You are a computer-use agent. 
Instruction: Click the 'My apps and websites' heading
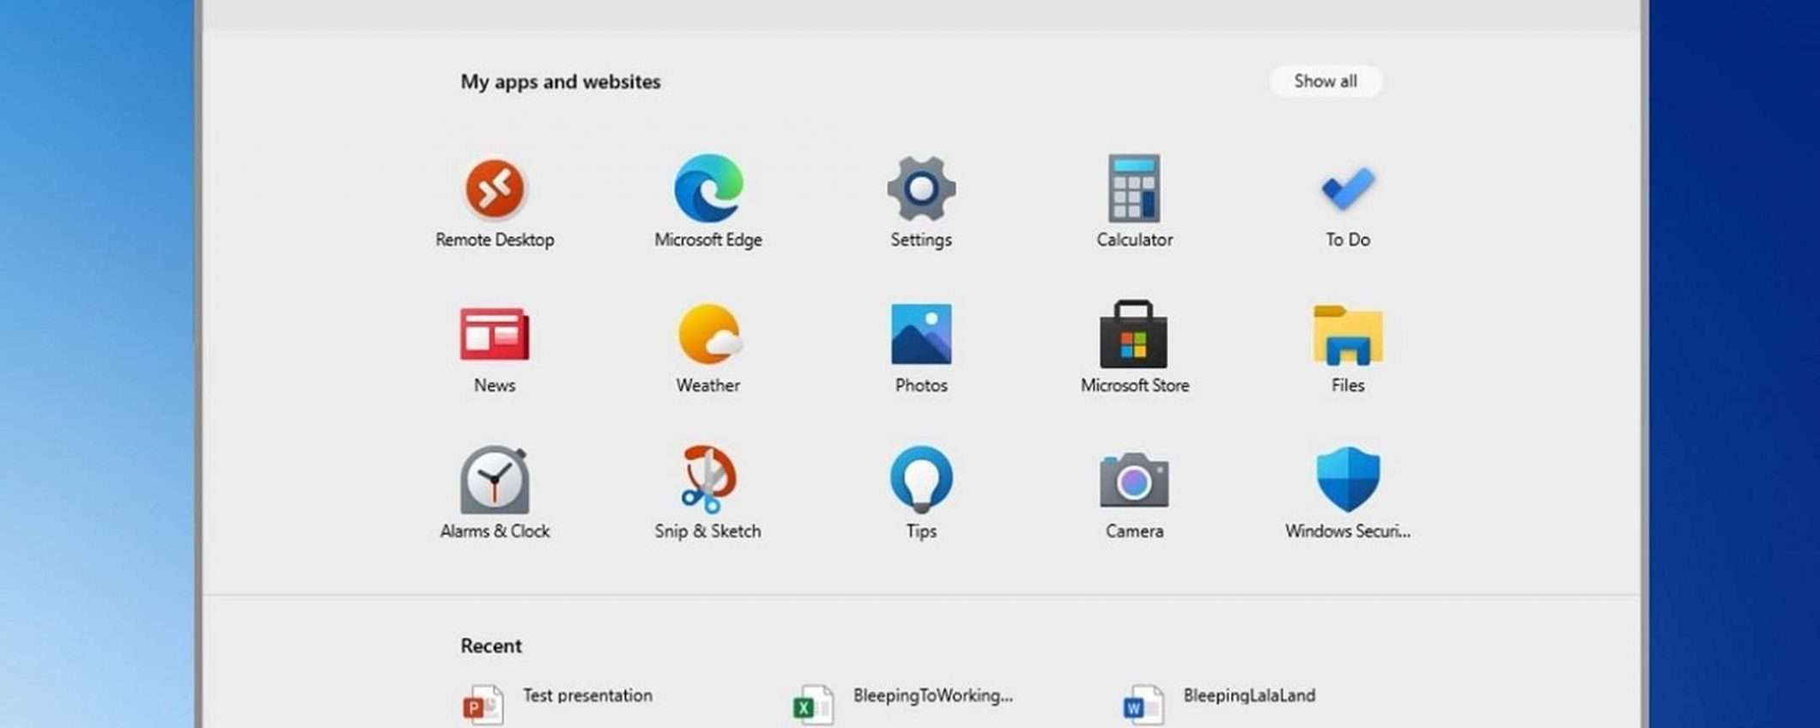561,82
